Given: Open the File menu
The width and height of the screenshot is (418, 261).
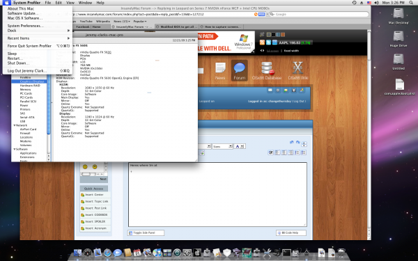Looking at the screenshot, I should 47,3.
